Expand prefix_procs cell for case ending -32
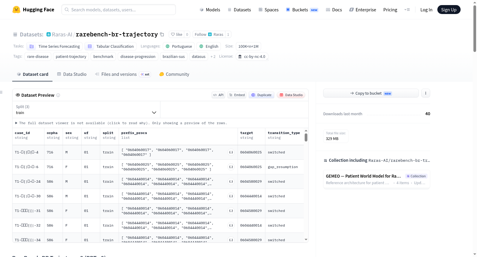 [231, 225]
